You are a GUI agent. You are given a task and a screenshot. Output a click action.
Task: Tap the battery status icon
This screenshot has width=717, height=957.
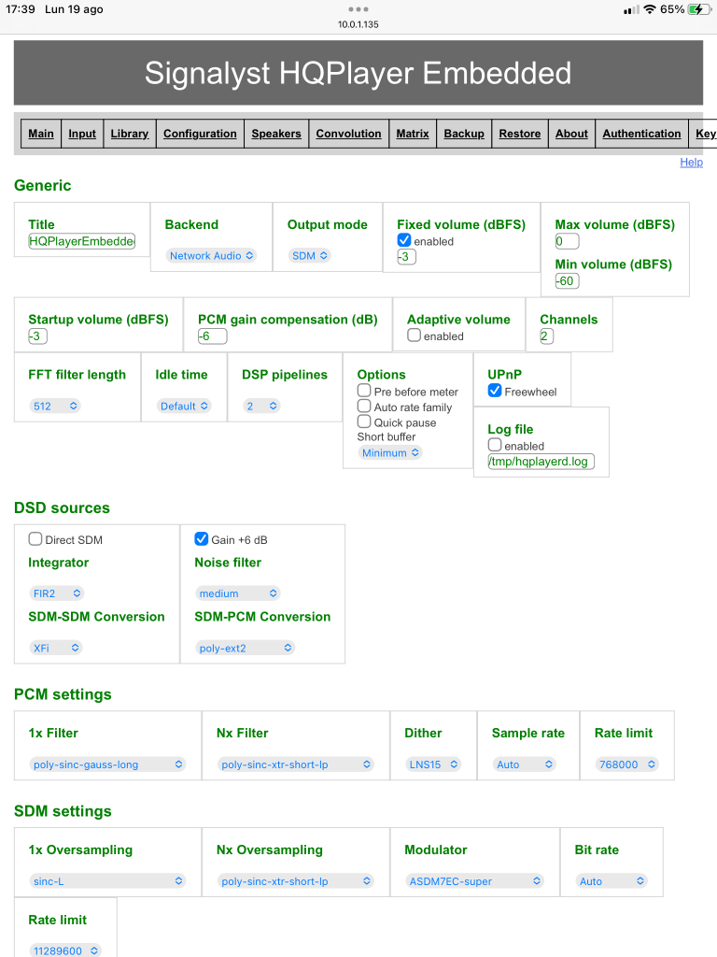point(698,9)
